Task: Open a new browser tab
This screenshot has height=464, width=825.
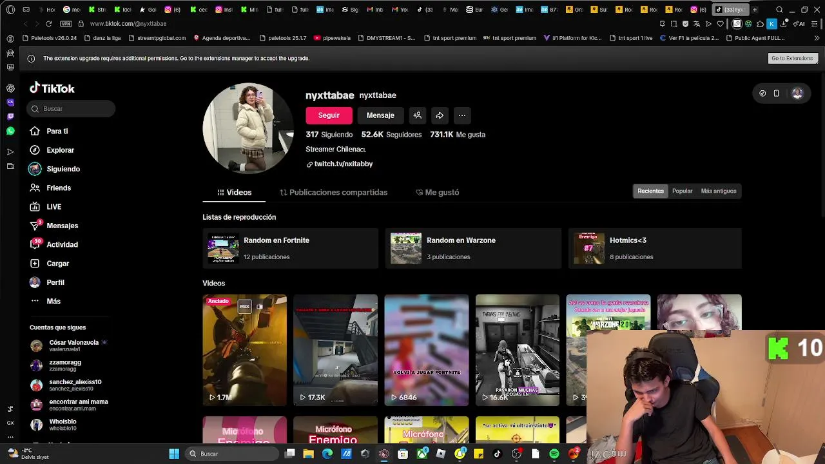Action: tap(755, 10)
